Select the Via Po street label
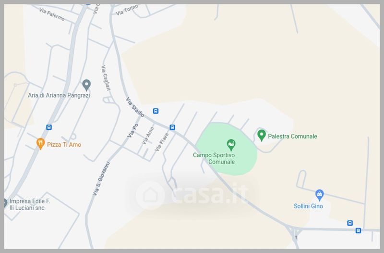The image size is (384, 253). [133, 130]
